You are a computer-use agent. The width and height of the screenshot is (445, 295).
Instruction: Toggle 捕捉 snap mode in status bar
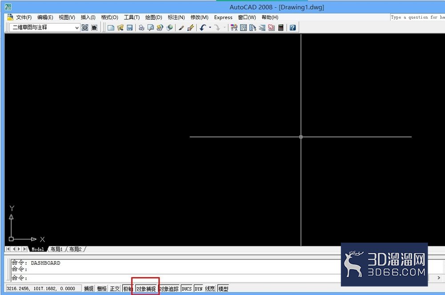(89, 288)
